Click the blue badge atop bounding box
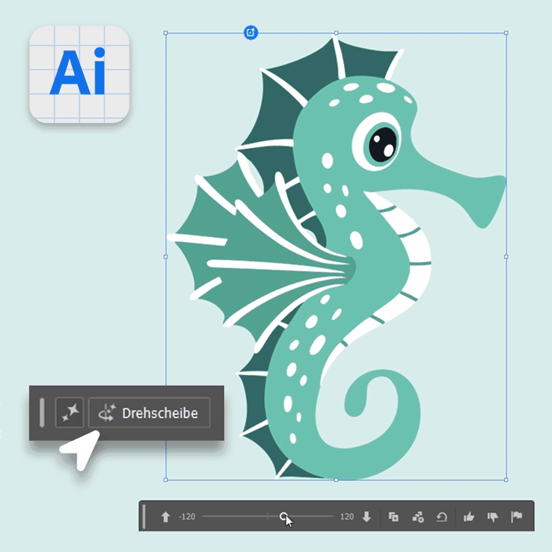Screen dimensions: 552x552 click(x=251, y=32)
